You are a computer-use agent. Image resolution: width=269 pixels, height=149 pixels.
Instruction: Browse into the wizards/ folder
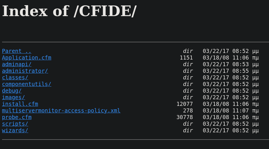click(15, 130)
